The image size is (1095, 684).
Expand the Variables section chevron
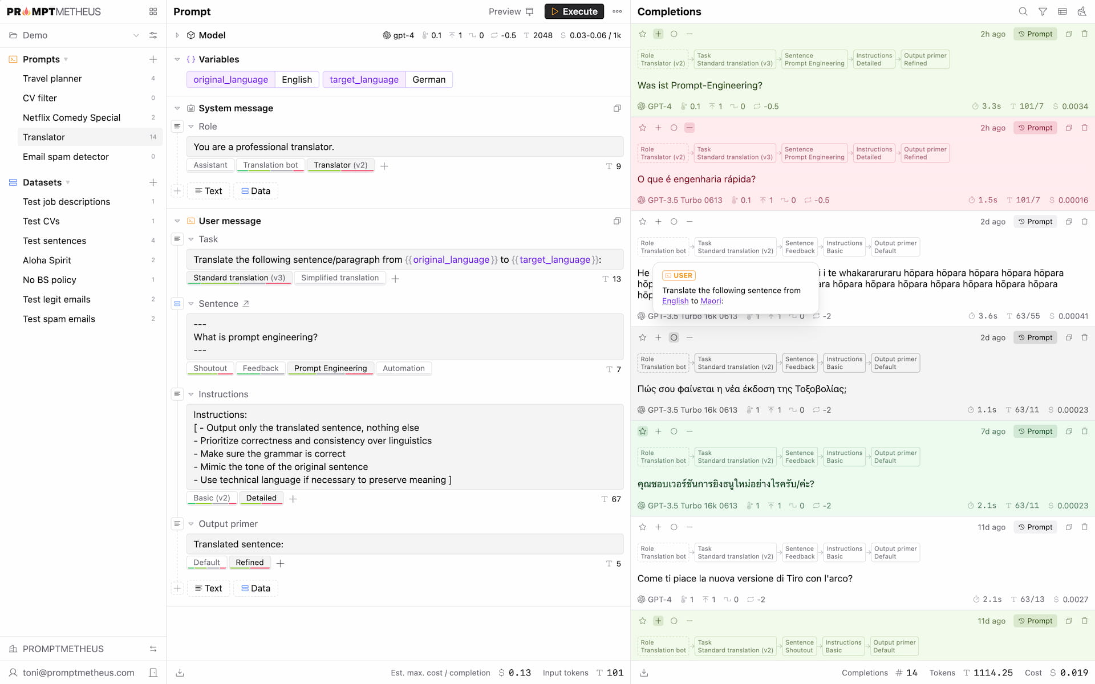177,59
